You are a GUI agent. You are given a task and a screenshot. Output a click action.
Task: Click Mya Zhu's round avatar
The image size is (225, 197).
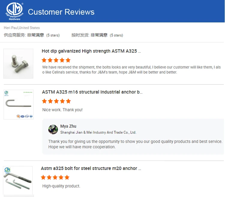click(53, 129)
